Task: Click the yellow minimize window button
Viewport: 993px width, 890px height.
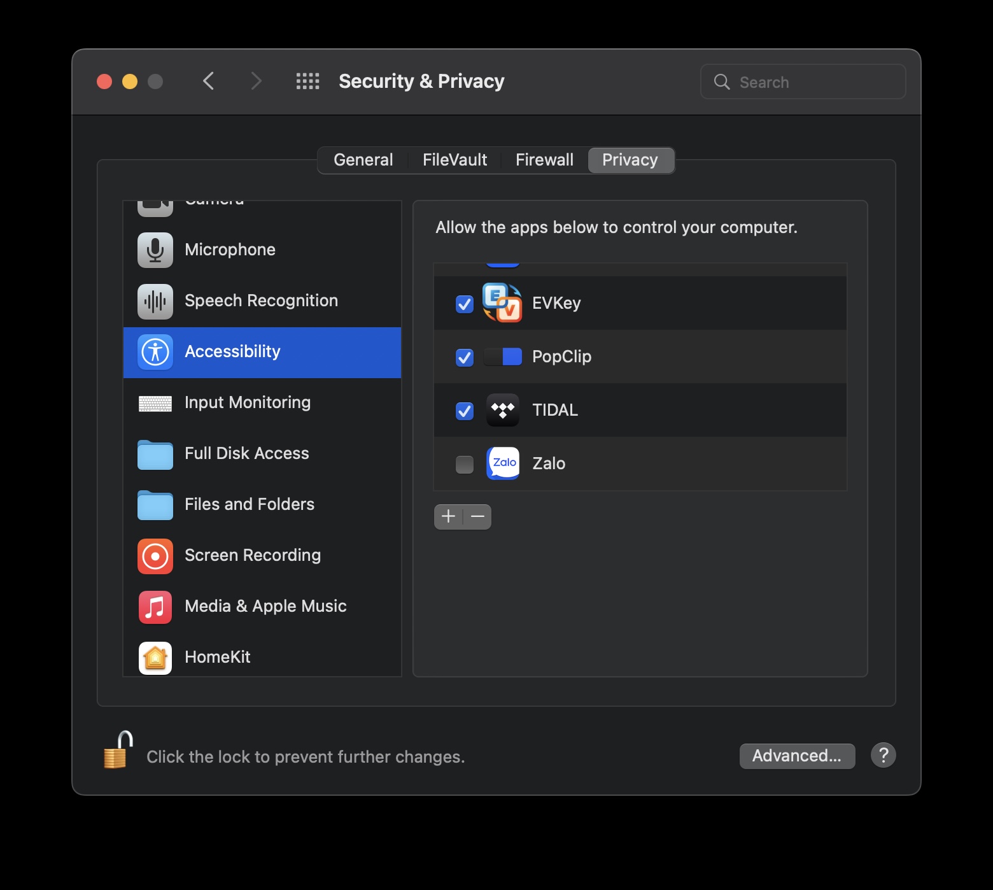Action: point(130,81)
